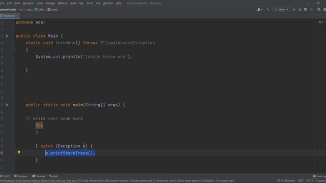
Task: Click 'catch (Exception e)' text
Action: pyautogui.click(x=64, y=146)
